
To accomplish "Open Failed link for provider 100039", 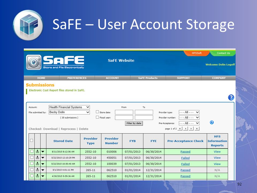I will pos(185,164).
